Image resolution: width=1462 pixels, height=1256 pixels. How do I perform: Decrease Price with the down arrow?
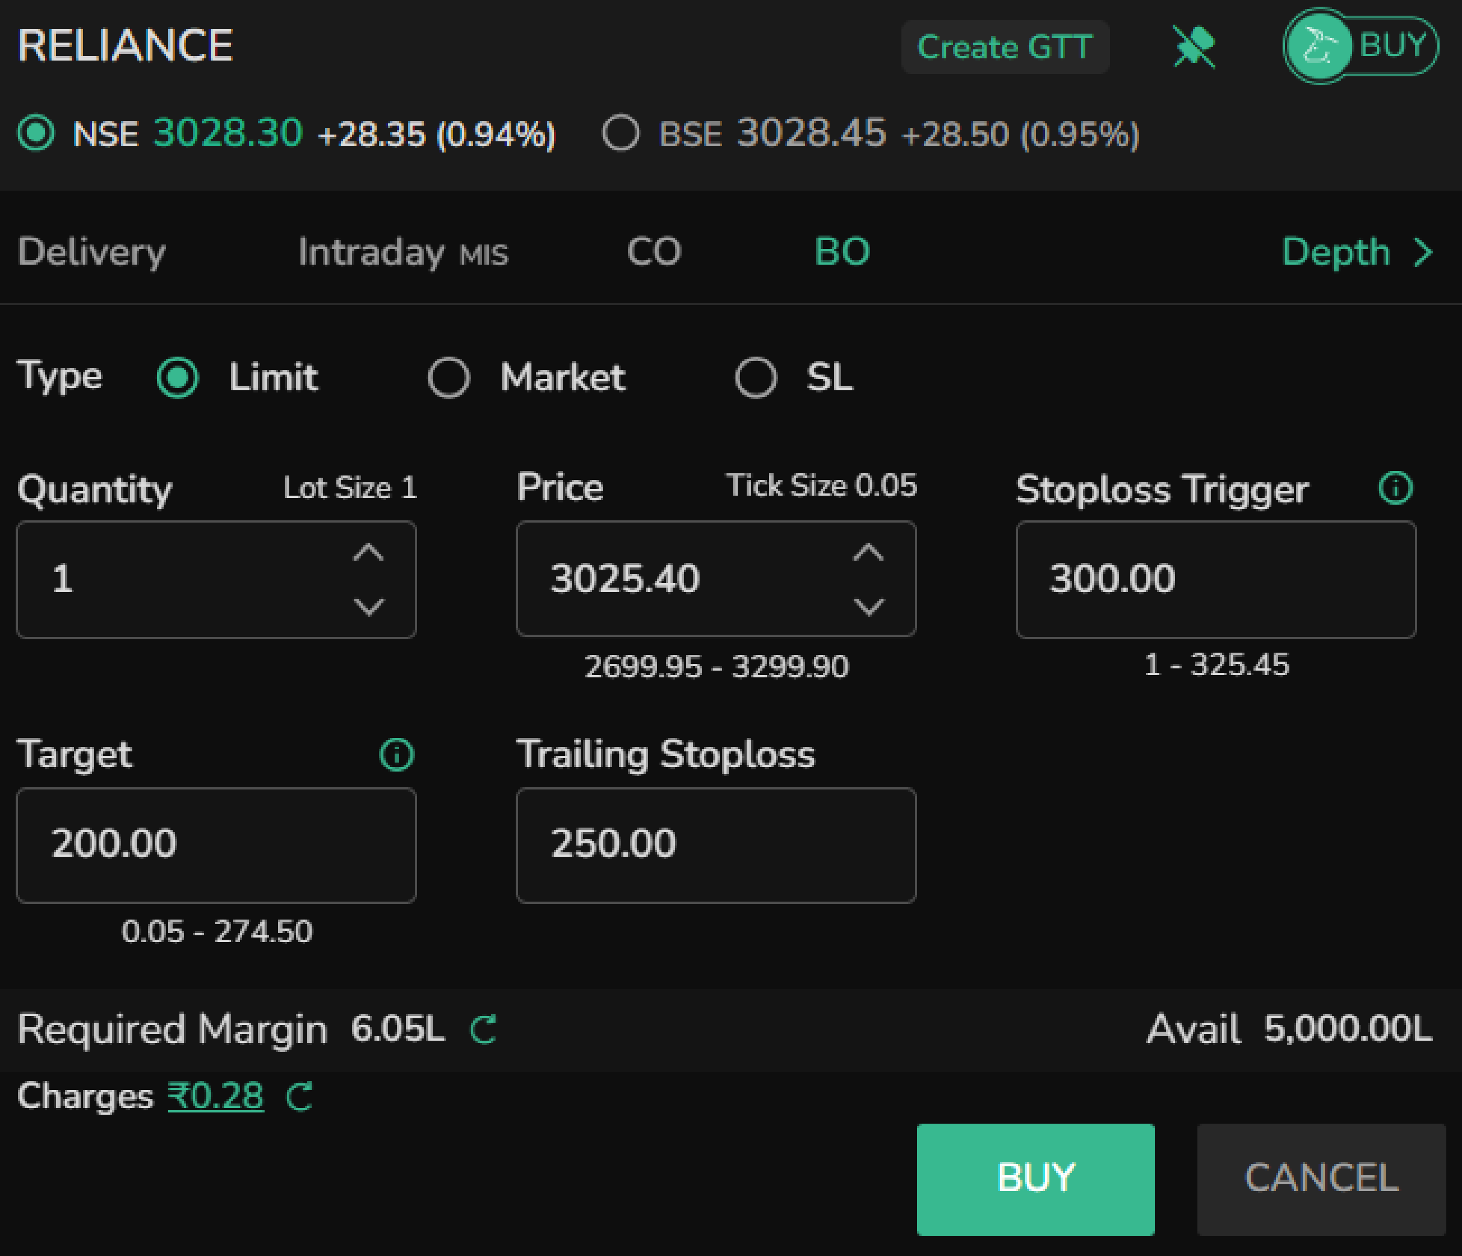tap(868, 606)
